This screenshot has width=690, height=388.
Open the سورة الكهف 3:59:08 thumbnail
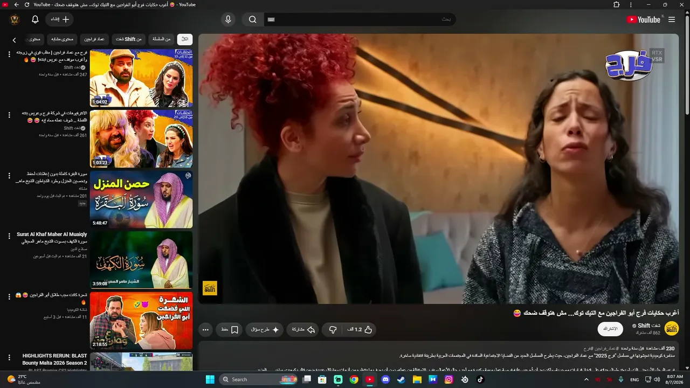141,260
